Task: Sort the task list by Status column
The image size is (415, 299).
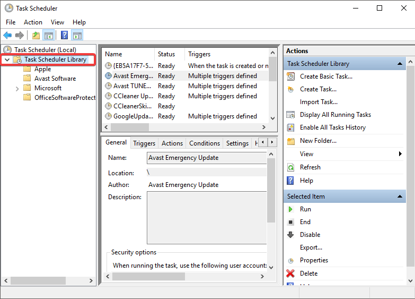Action: click(x=170, y=54)
